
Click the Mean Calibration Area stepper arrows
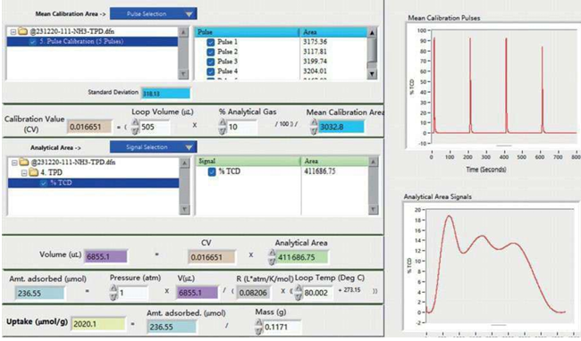point(315,127)
